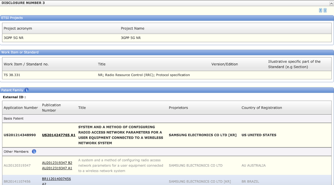The image size is (334, 185).
Task: Select application number AU20120319347
Action: (x=17, y=165)
